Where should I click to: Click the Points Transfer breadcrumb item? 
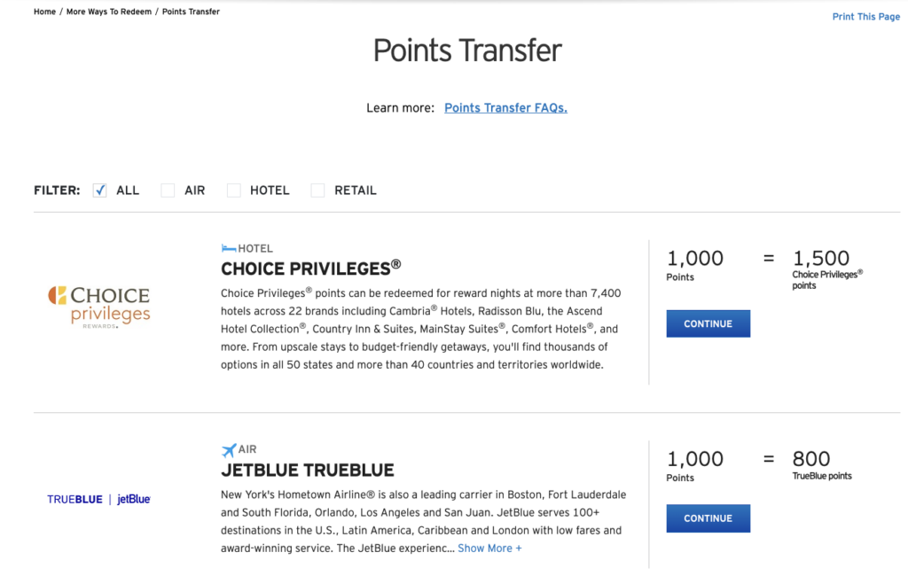pos(191,12)
